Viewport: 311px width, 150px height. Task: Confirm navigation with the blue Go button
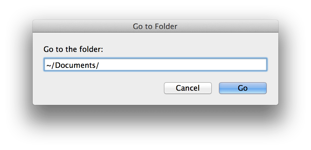(x=243, y=88)
